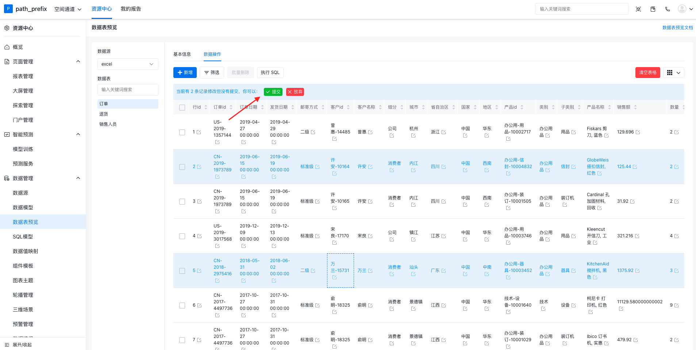This screenshot has height=350, width=696.
Task: Select the 订单 data table
Action: point(128,104)
